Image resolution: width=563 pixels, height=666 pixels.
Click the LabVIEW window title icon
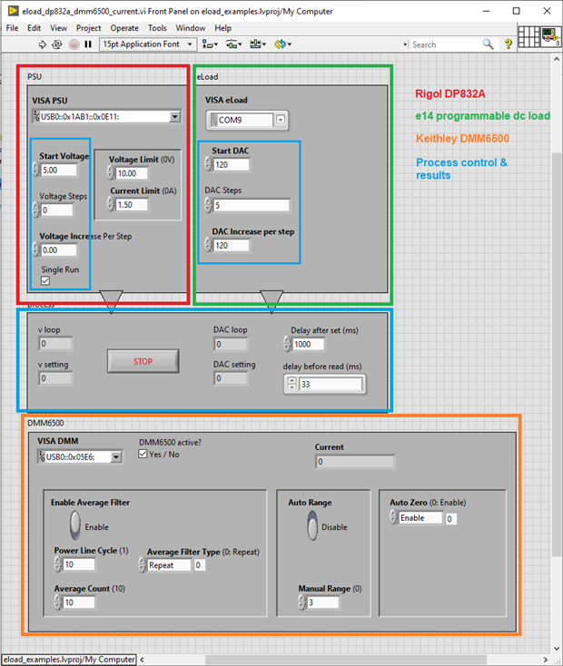(x=14, y=11)
